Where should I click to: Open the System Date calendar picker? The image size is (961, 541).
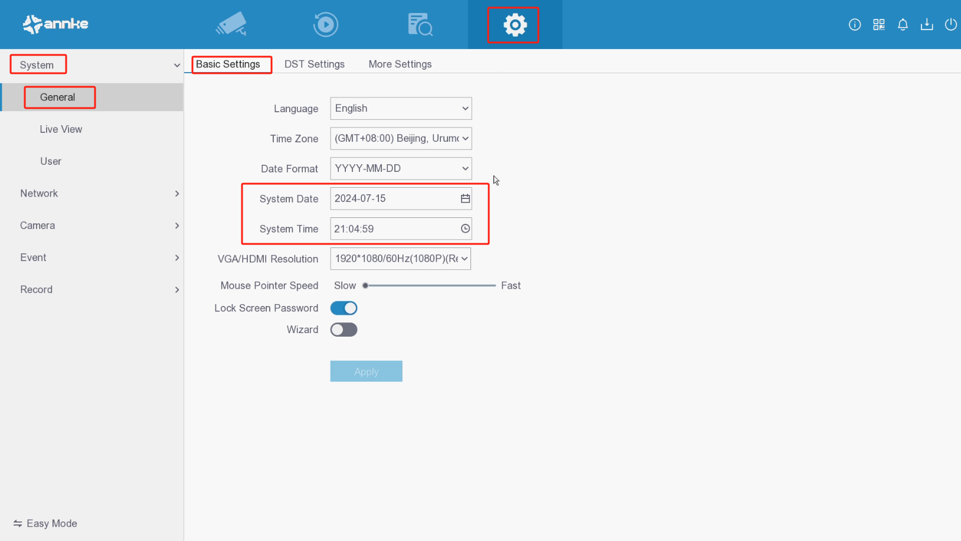[x=465, y=198]
